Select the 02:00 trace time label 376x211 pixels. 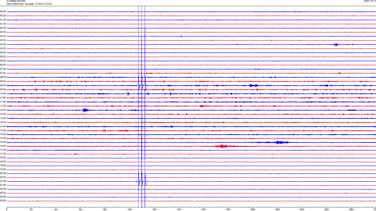[x=3, y=28]
